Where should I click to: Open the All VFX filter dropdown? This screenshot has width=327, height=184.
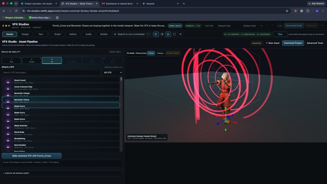point(112,72)
